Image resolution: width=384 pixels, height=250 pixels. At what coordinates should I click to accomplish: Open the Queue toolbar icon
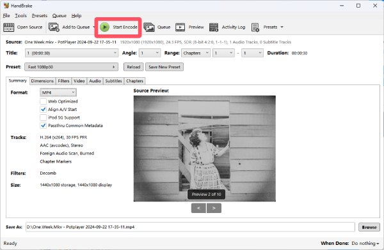click(x=149, y=27)
